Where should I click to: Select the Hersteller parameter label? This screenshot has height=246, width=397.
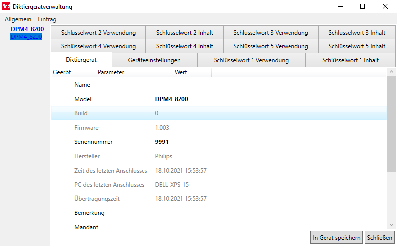click(87, 156)
